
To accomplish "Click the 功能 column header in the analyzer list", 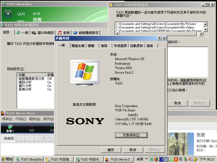I will (x=31, y=75).
